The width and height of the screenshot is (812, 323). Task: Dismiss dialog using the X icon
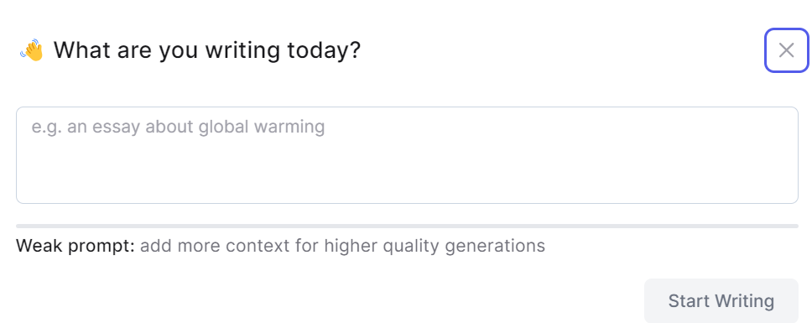(786, 50)
